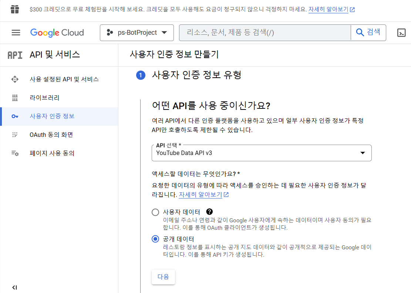Click the enabled APIs diamond icon
Image resolution: width=411 pixels, height=293 pixels.
[15, 79]
